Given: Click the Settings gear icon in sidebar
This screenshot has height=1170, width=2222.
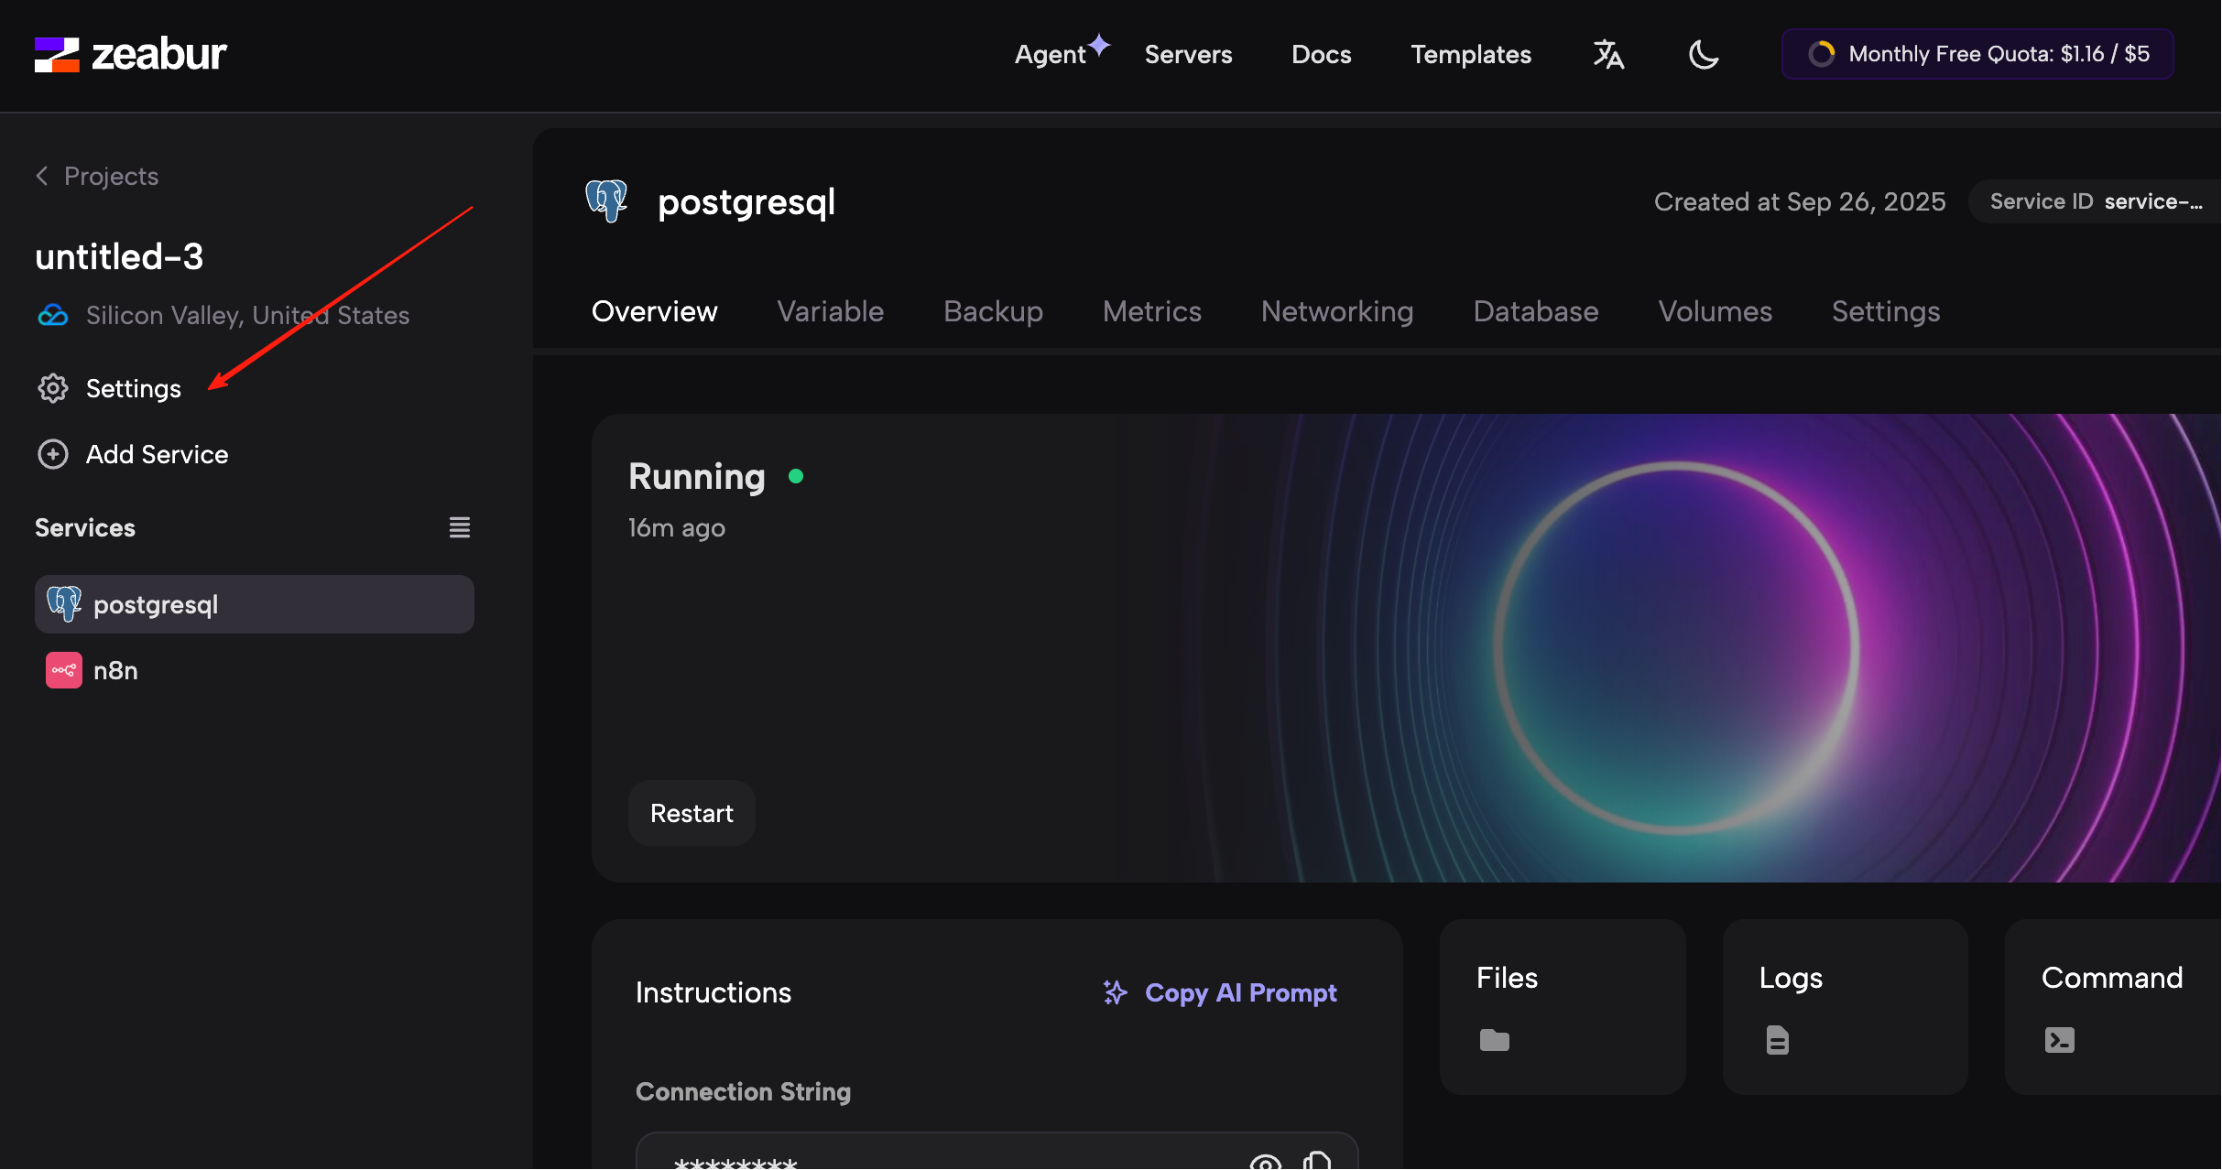Looking at the screenshot, I should pyautogui.click(x=53, y=388).
